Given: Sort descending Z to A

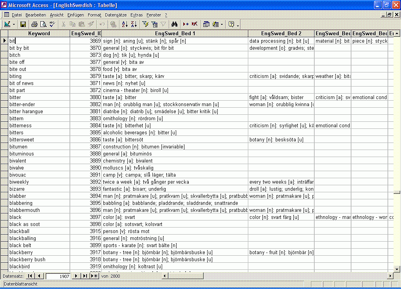Looking at the screenshot, I should 134,24.
